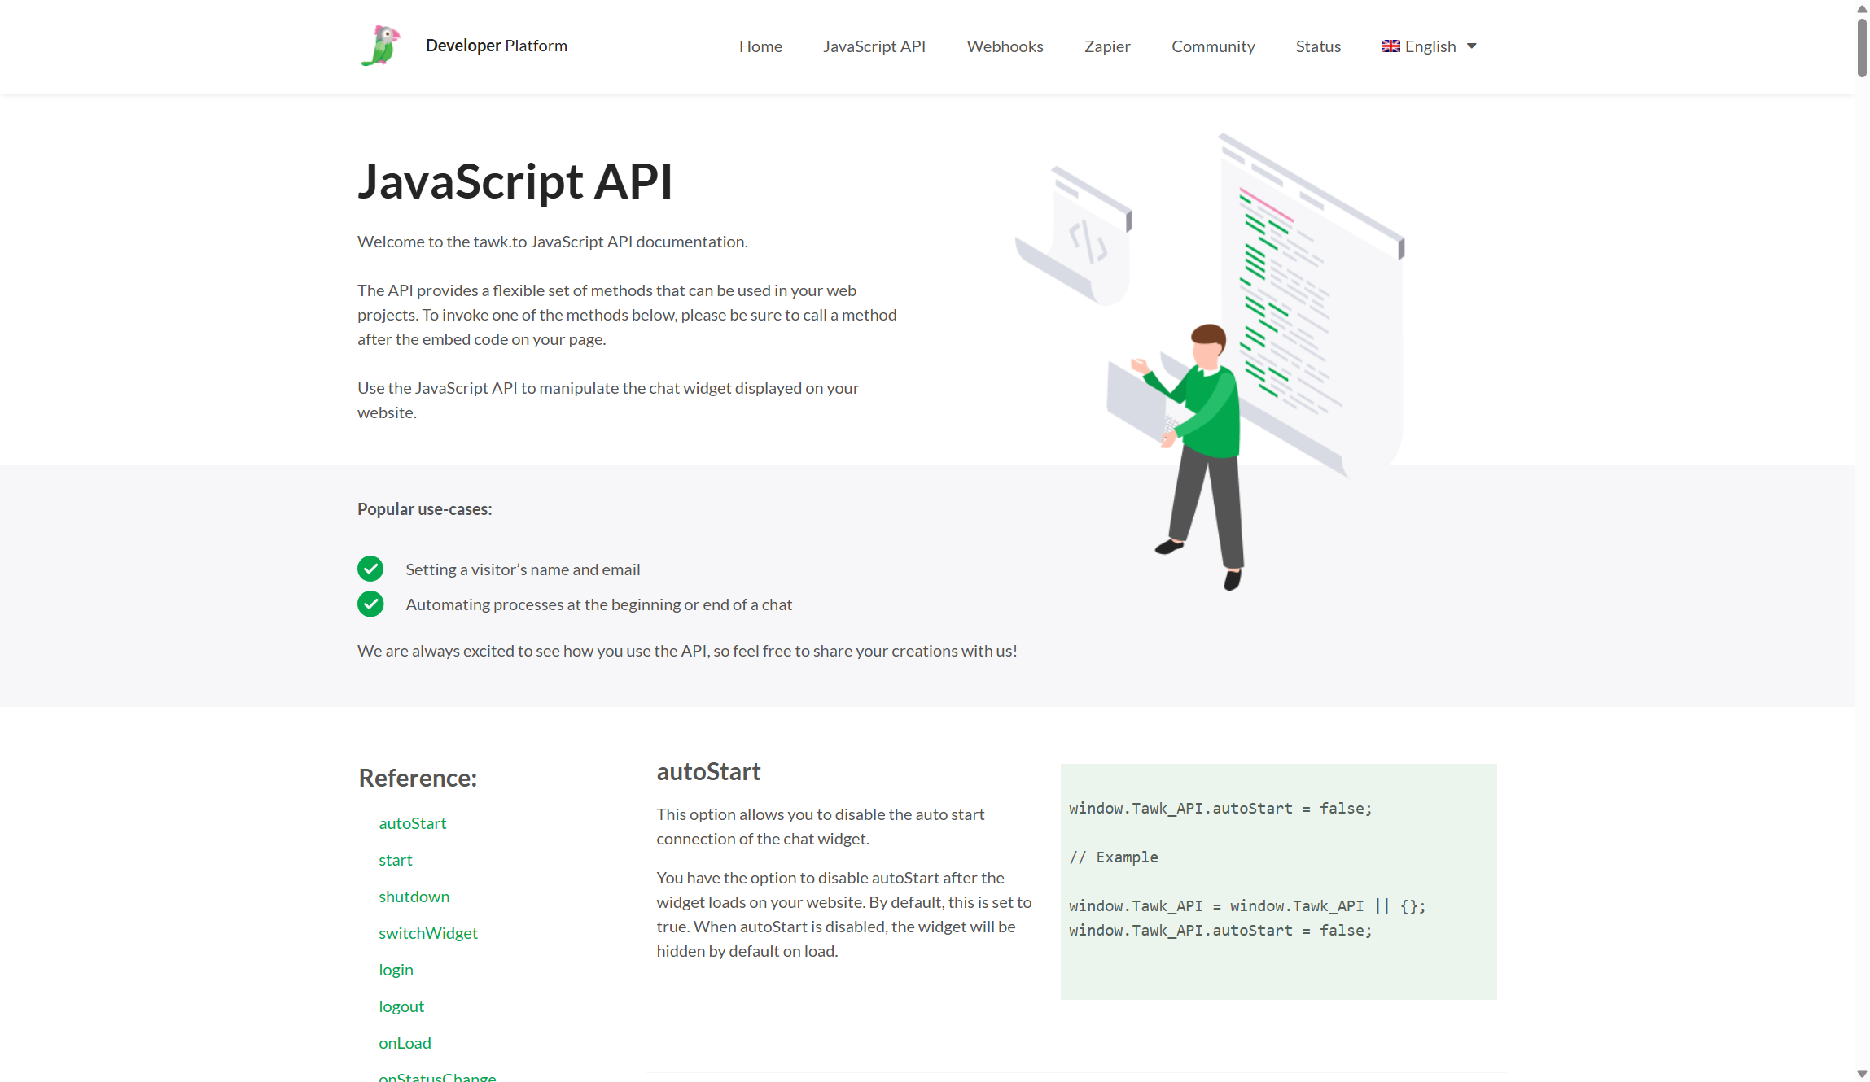Click the UK flag icon in language selector

[1390, 46]
